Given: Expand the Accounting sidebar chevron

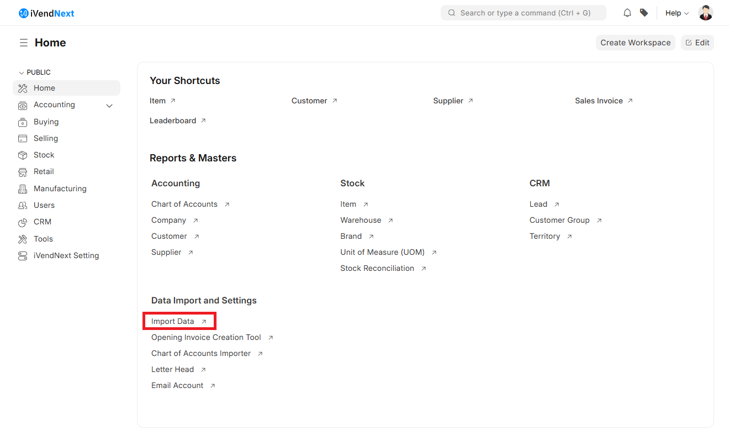Looking at the screenshot, I should click(x=109, y=106).
